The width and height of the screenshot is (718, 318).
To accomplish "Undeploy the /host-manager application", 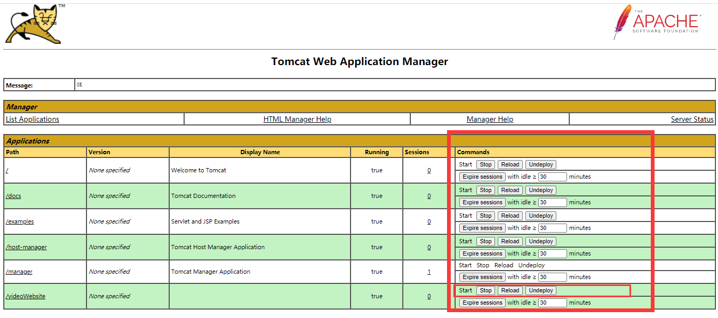I will pos(541,241).
